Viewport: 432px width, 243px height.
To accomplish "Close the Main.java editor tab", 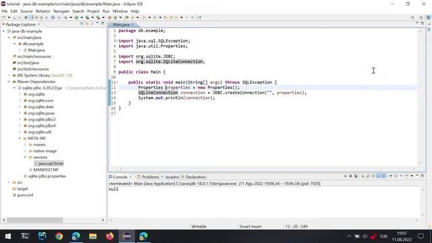I will (133, 24).
